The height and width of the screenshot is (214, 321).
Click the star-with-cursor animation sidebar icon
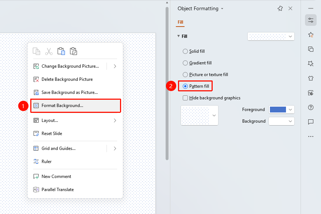pyautogui.click(x=311, y=64)
